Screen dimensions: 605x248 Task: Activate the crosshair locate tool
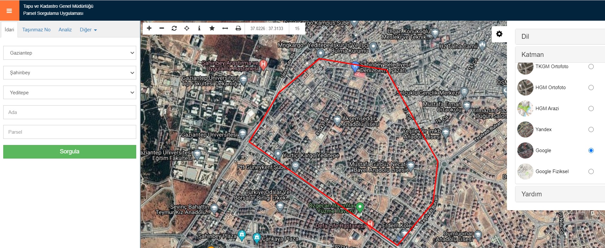tap(187, 28)
